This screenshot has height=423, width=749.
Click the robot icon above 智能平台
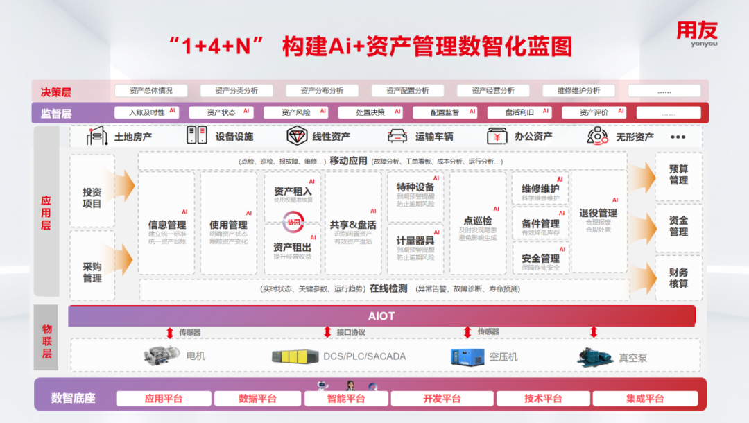click(x=321, y=386)
